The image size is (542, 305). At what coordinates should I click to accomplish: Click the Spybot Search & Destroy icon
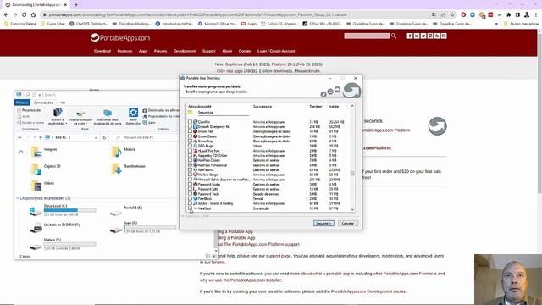coord(196,203)
